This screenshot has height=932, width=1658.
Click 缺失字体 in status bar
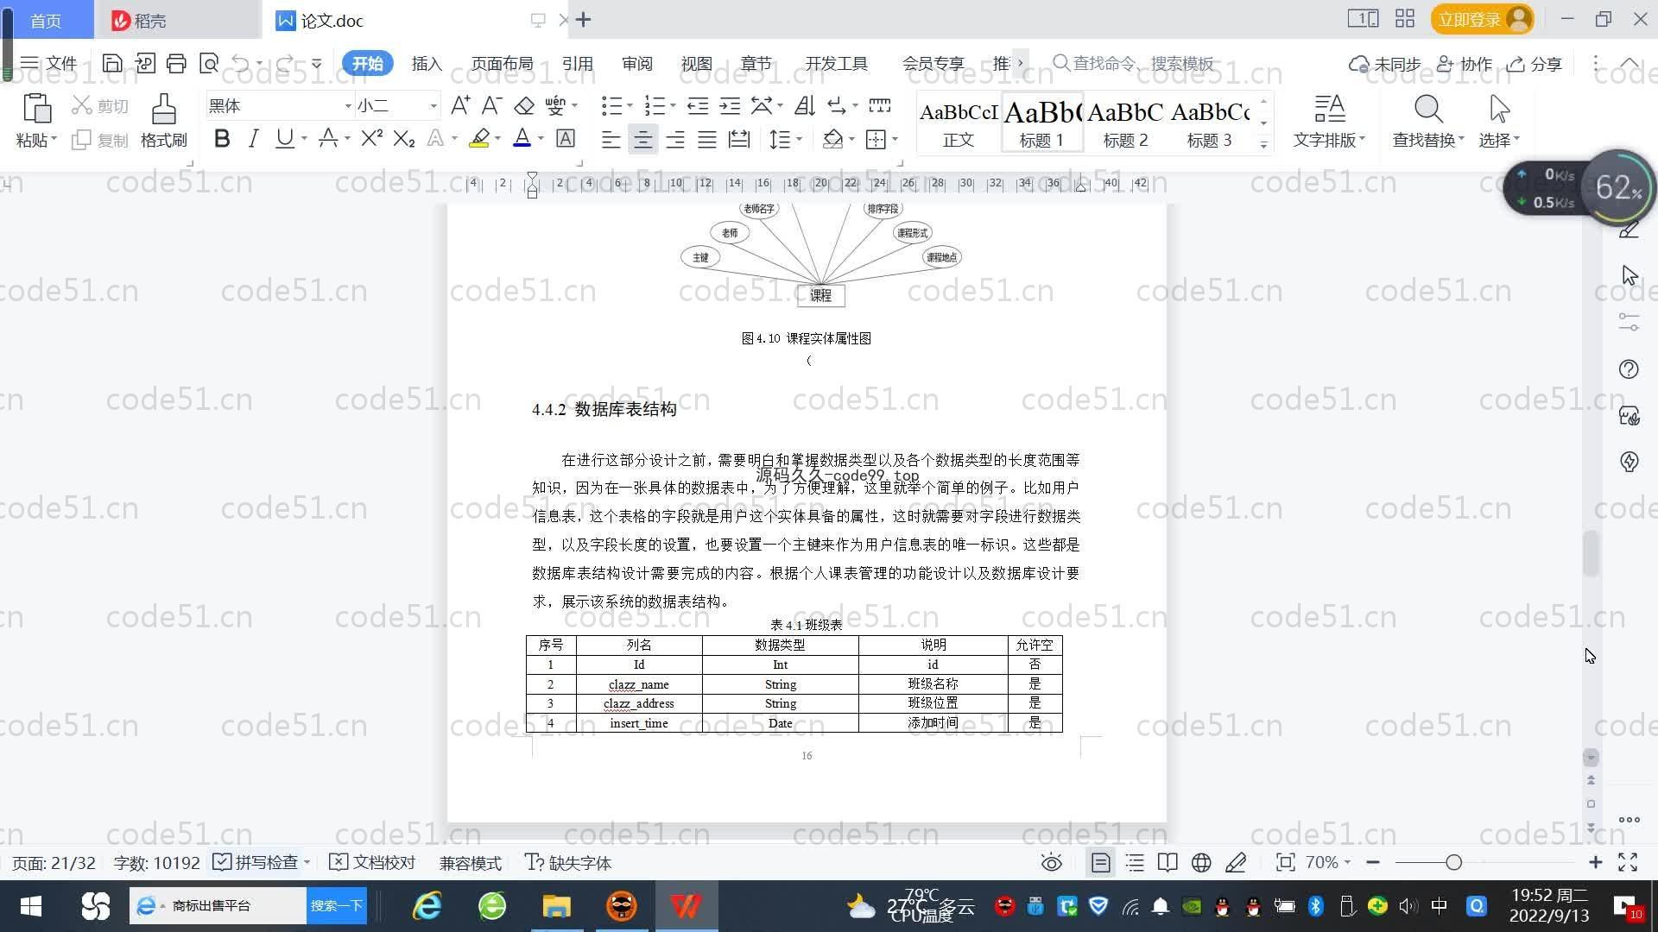[x=568, y=863]
